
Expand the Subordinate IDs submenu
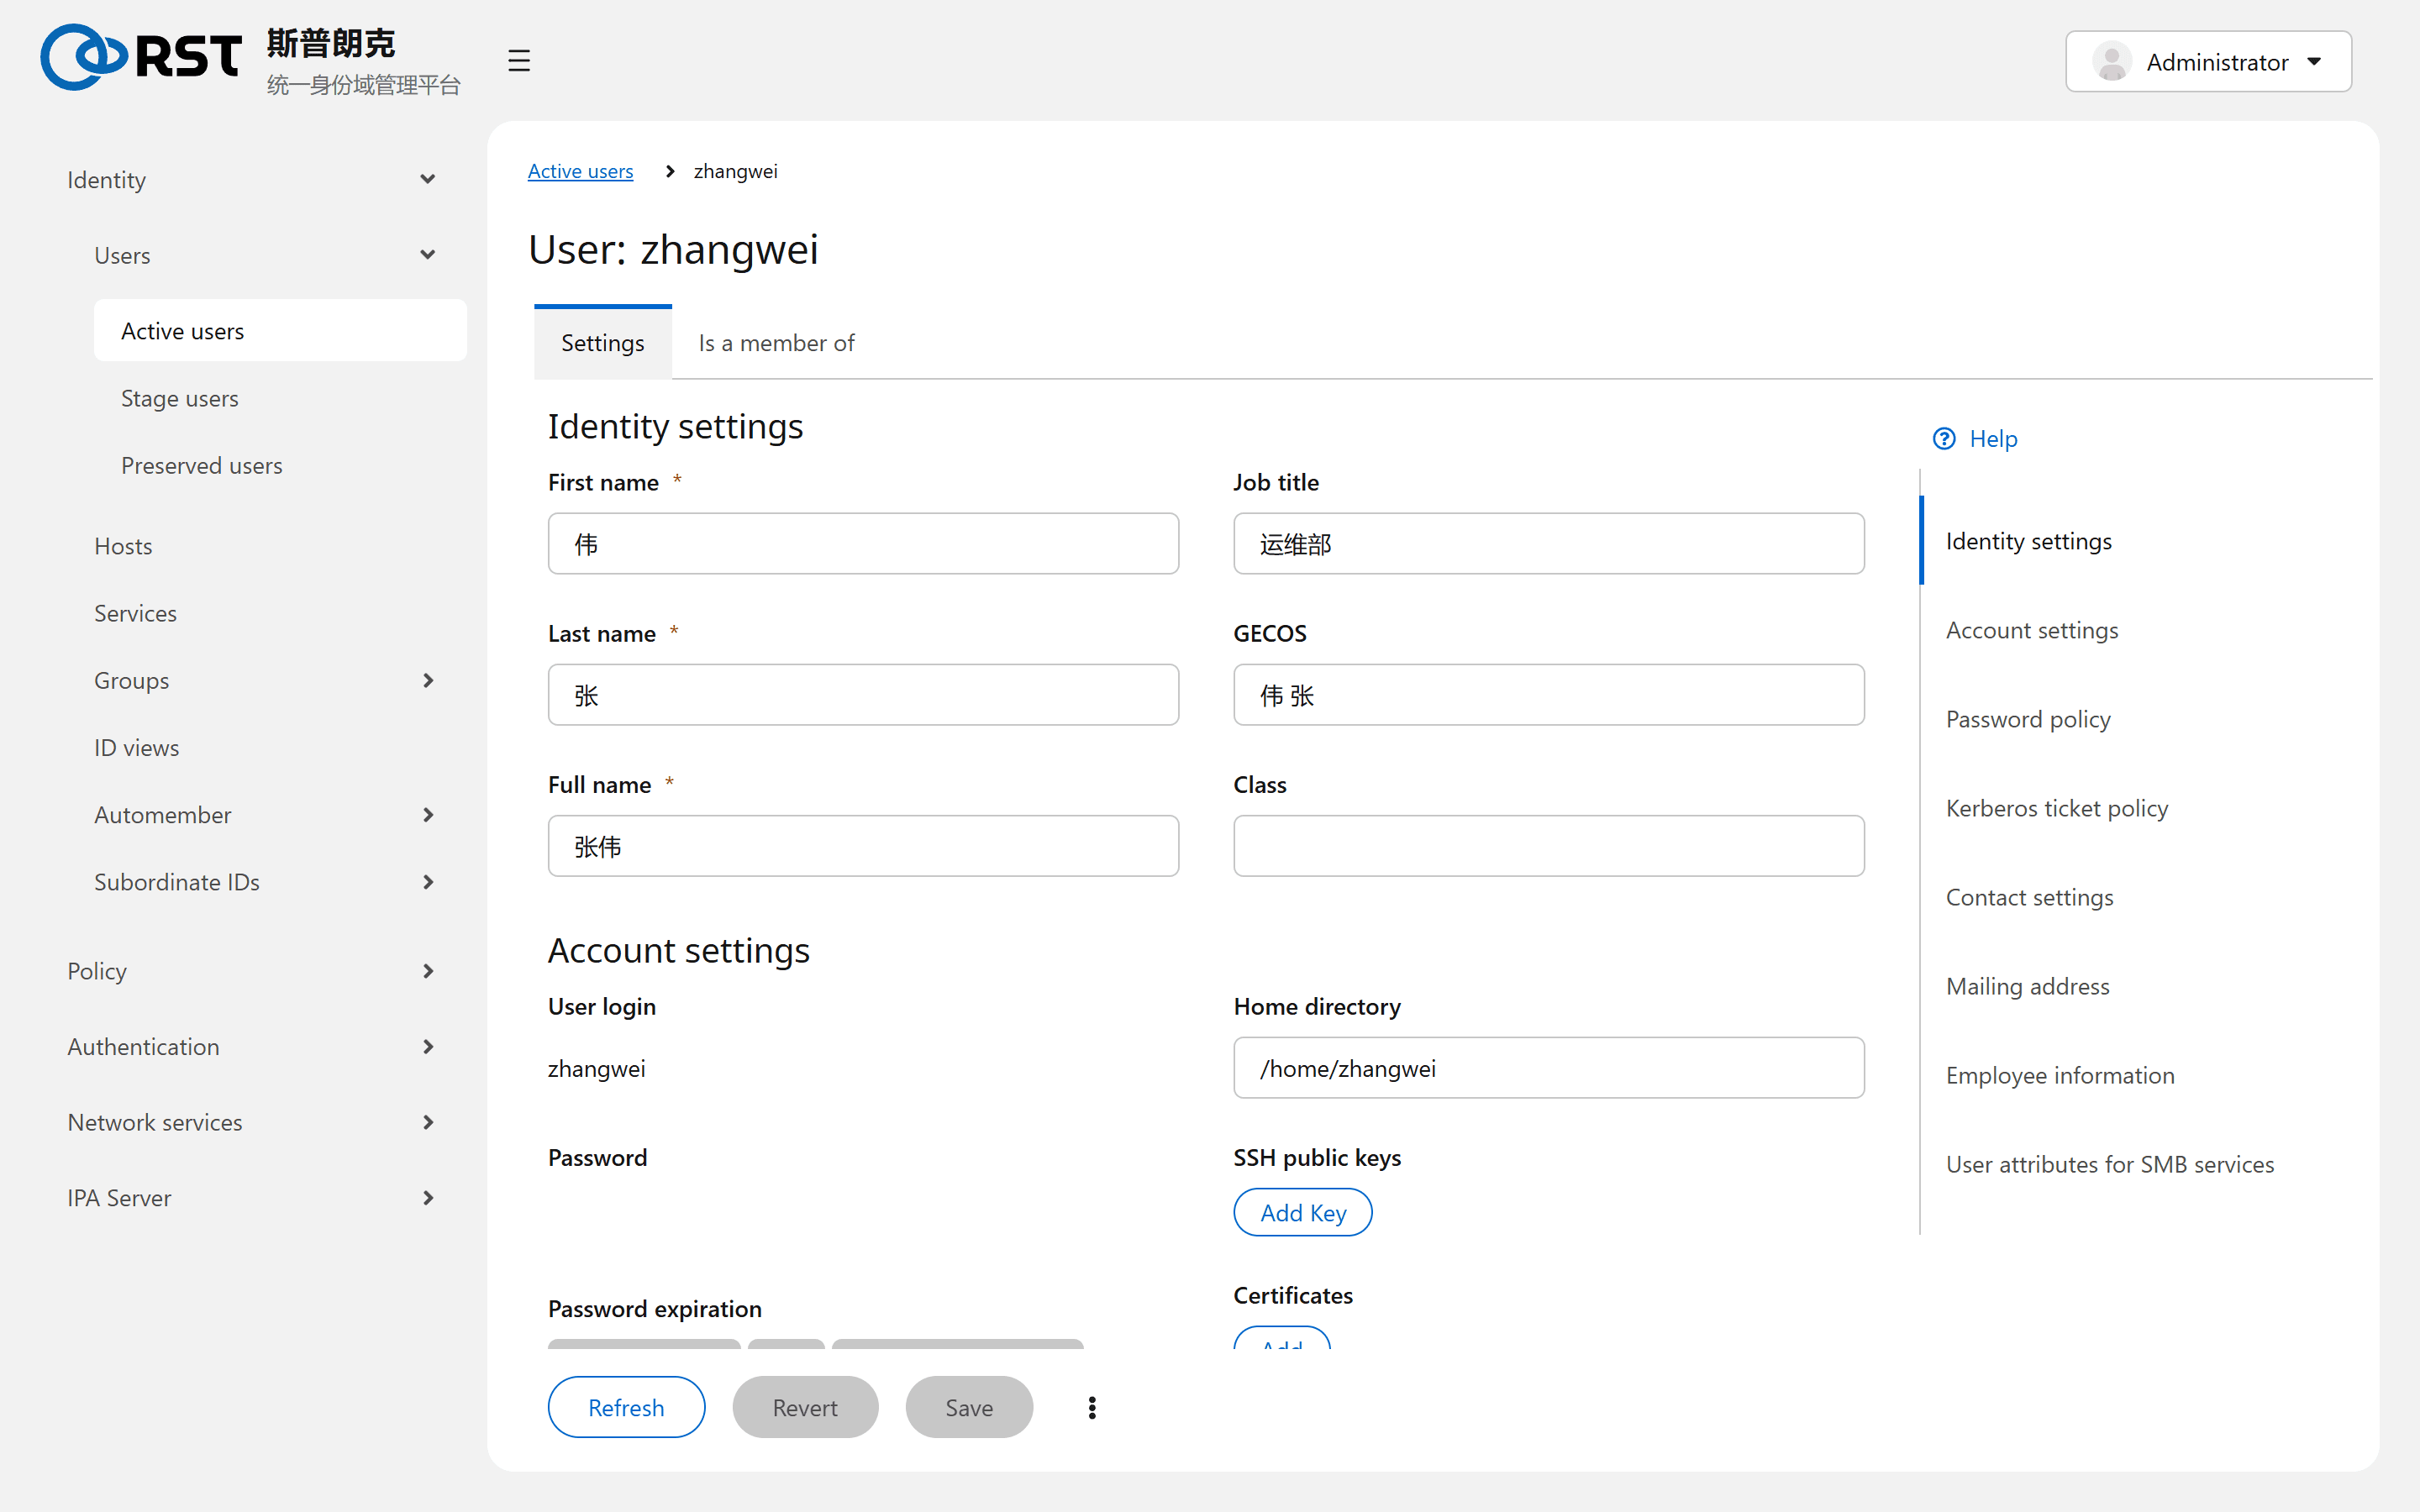(266, 882)
